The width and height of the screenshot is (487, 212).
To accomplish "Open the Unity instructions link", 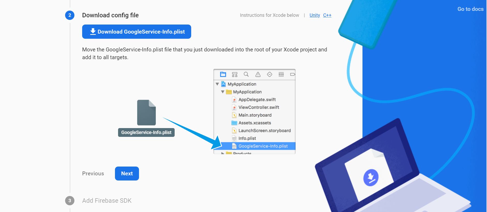I will click(x=314, y=15).
